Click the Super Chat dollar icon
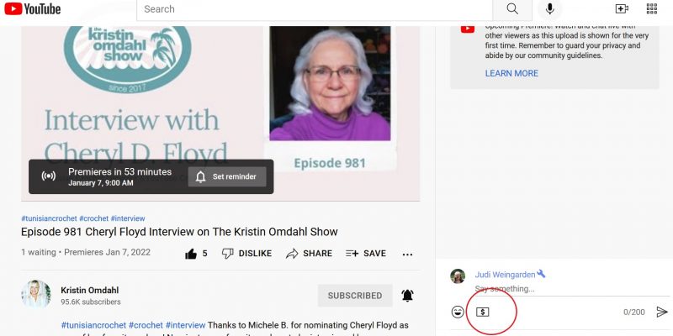The height and width of the screenshot is (336, 673). [x=482, y=312]
